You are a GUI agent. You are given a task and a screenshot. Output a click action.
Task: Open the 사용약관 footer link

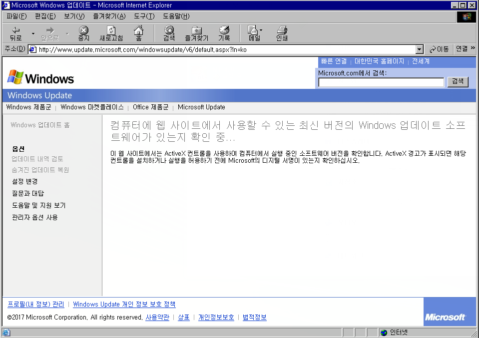pyautogui.click(x=157, y=317)
